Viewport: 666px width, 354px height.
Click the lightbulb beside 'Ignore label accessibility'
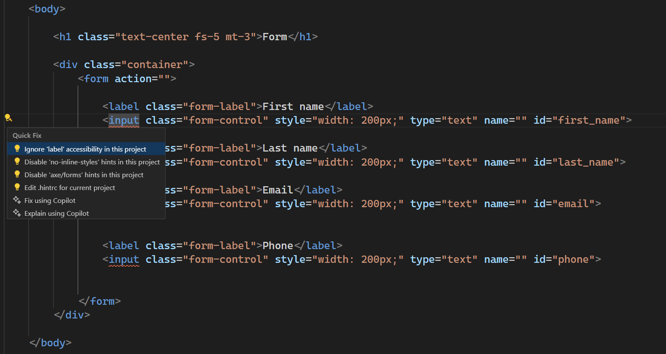point(17,148)
